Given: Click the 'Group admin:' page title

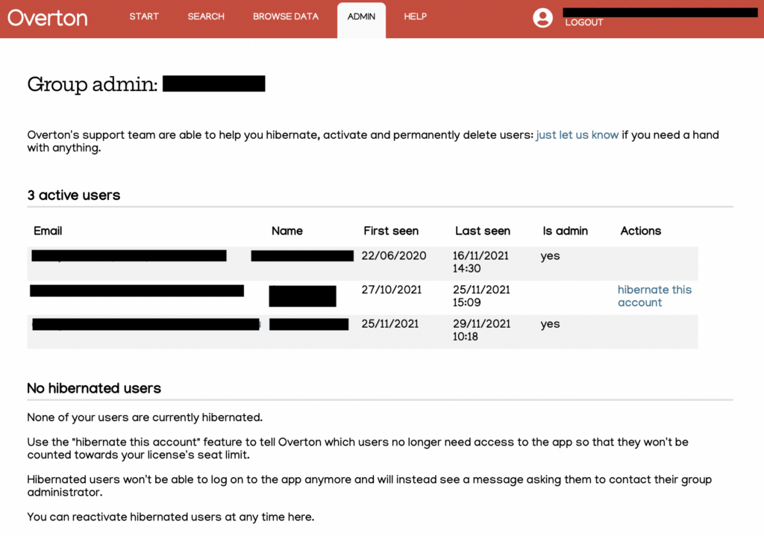Looking at the screenshot, I should [x=93, y=84].
